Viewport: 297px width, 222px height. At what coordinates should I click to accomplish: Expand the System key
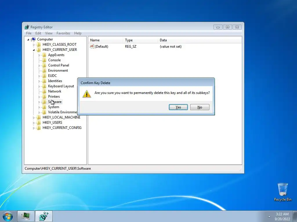pyautogui.click(x=39, y=107)
